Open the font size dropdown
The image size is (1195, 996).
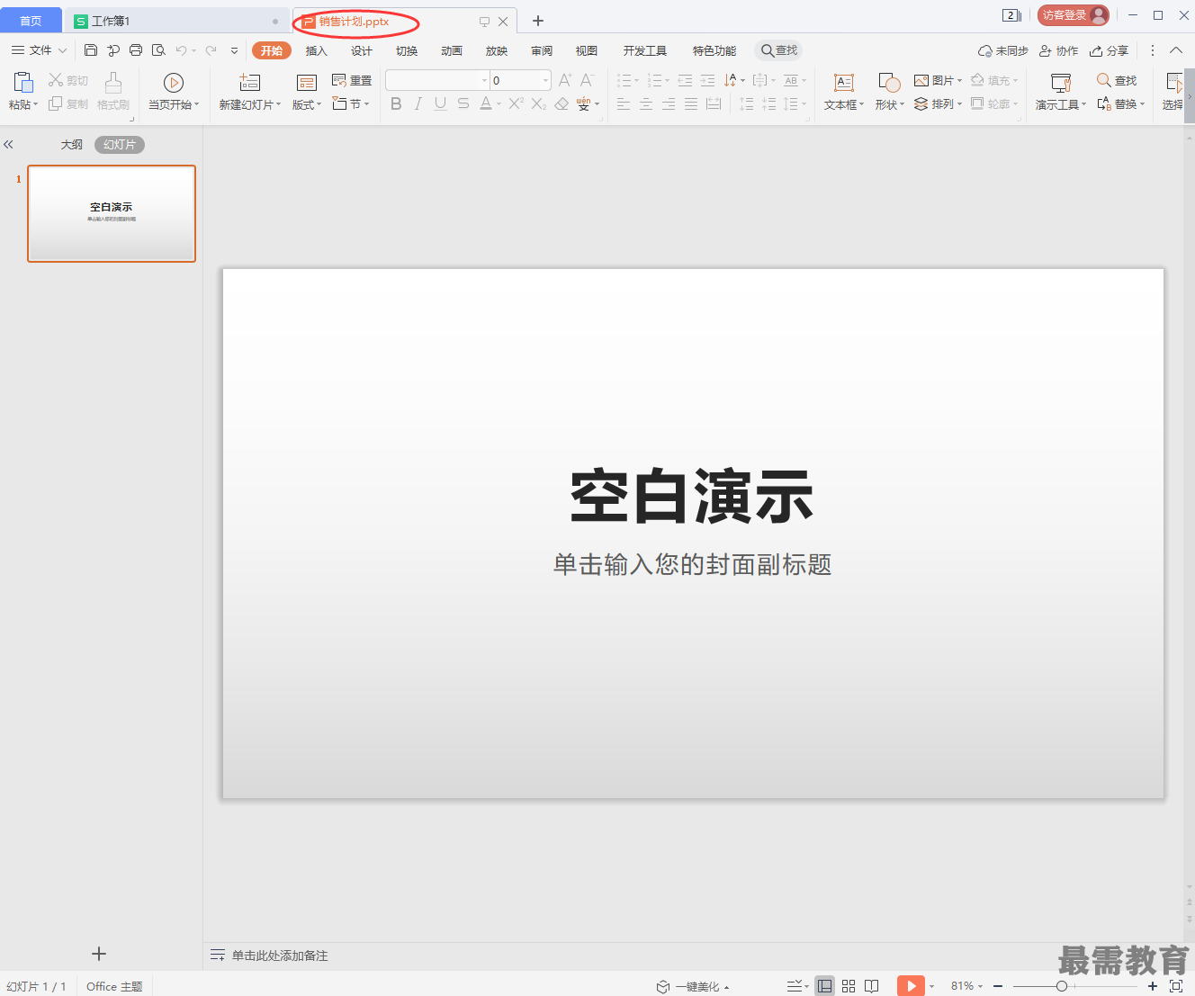[545, 80]
